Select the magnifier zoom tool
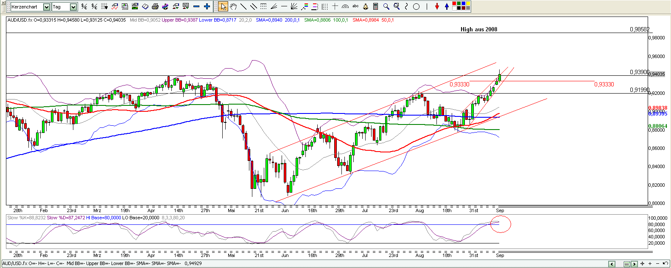The height and width of the screenshot is (268, 671). (386, 7)
